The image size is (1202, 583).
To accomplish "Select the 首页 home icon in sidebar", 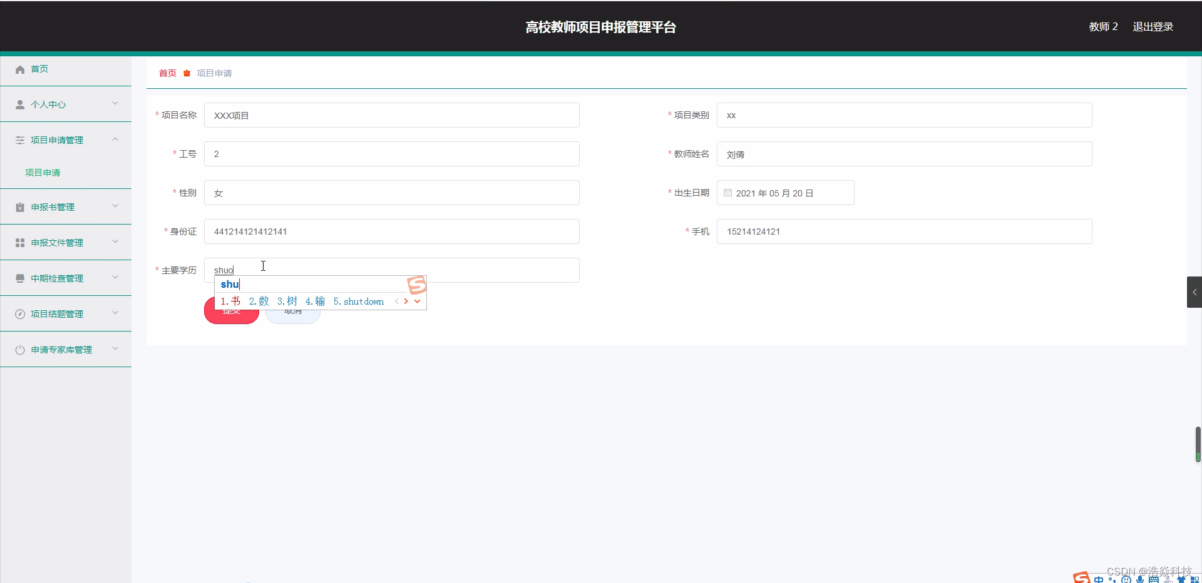I will pos(19,69).
